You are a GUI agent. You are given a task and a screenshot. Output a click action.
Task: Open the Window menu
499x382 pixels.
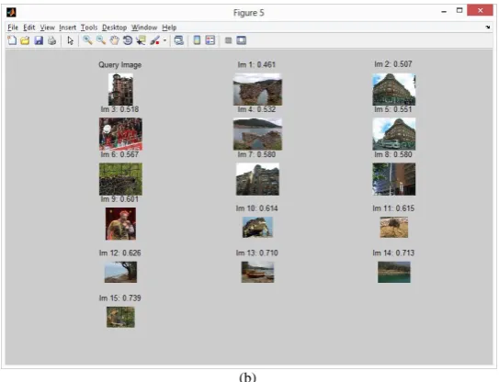(x=144, y=28)
